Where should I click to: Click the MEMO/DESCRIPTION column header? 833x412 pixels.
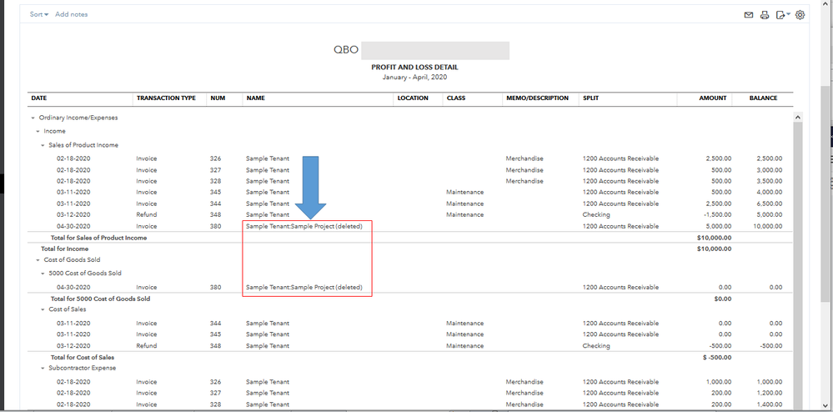coord(537,98)
